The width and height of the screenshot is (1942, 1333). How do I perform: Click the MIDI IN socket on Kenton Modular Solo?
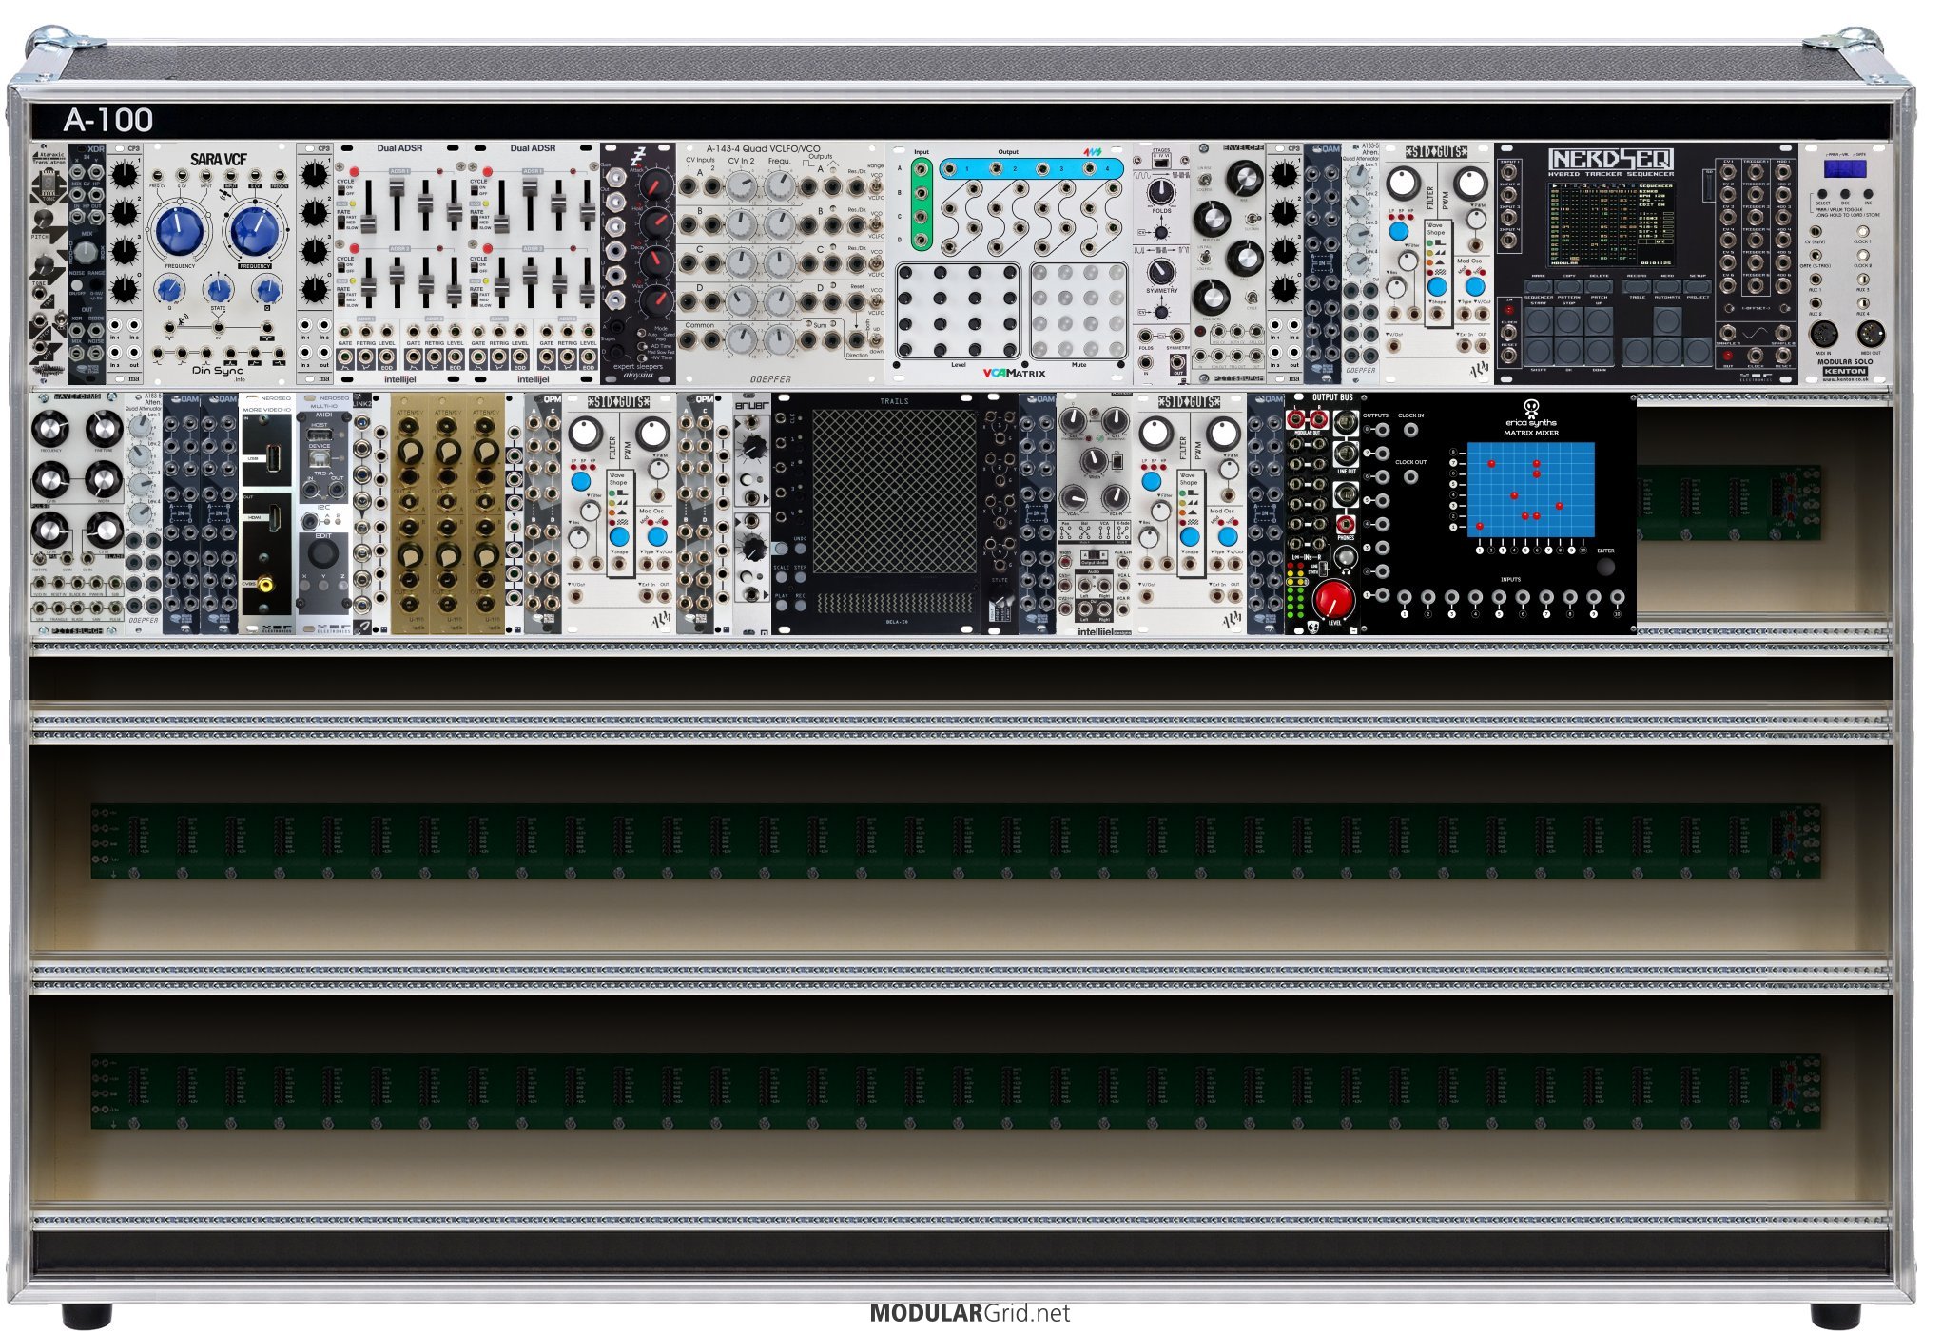[1824, 334]
